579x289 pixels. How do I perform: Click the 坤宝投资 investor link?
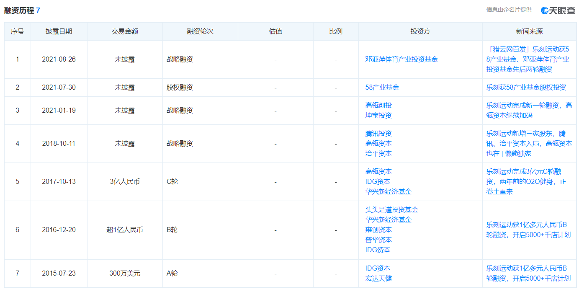[378, 116]
